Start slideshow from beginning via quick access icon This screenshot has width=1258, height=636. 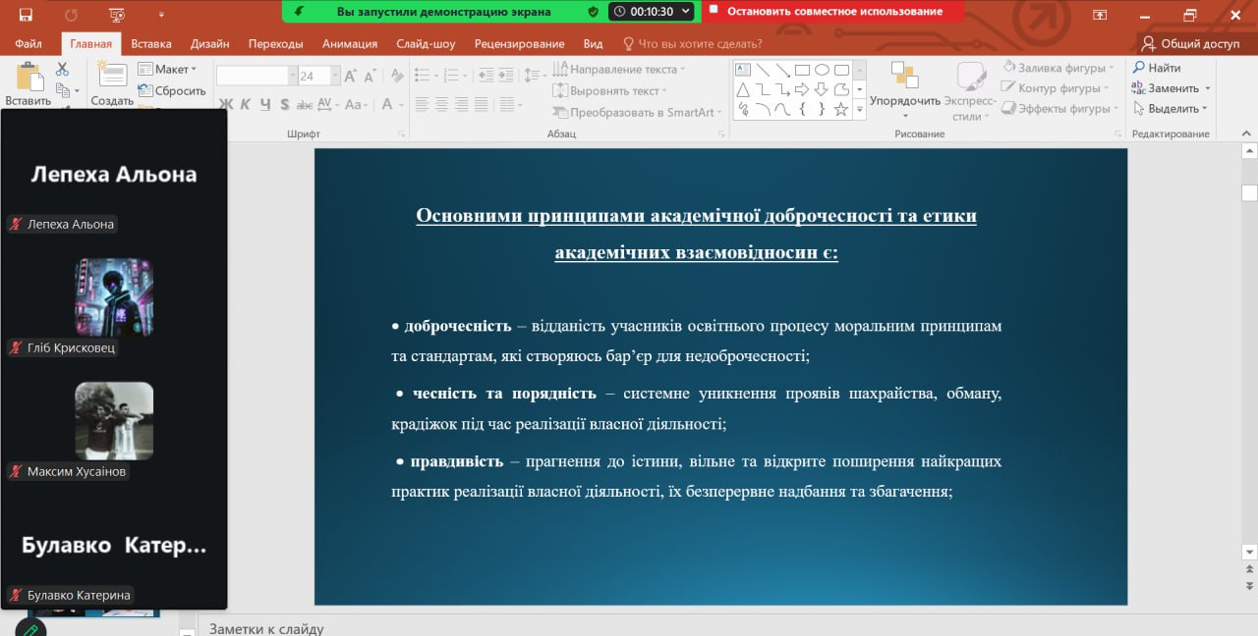point(117,15)
